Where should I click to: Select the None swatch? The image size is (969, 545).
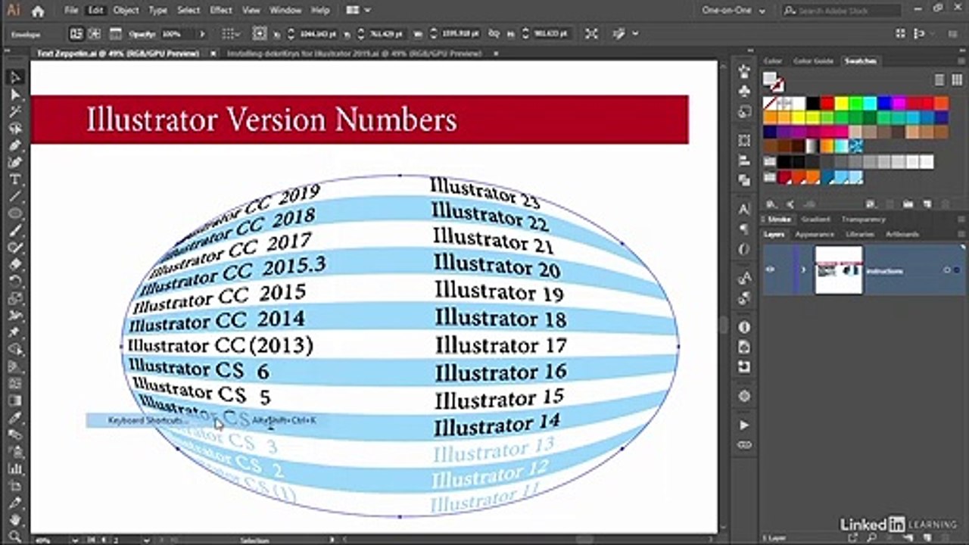pos(770,103)
